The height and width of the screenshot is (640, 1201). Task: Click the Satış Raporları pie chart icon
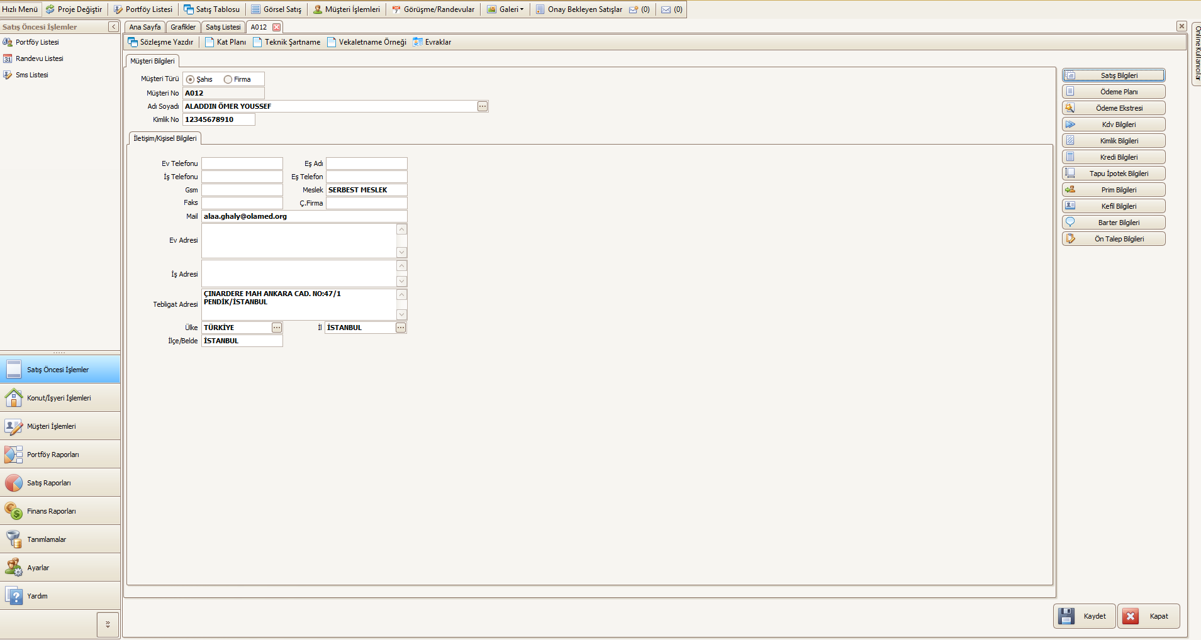point(13,483)
